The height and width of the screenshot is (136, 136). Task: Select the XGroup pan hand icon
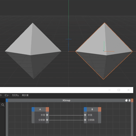click(126, 100)
